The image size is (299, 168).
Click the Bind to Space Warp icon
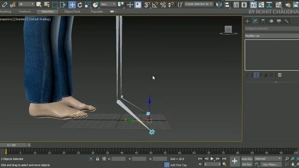click(13, 5)
